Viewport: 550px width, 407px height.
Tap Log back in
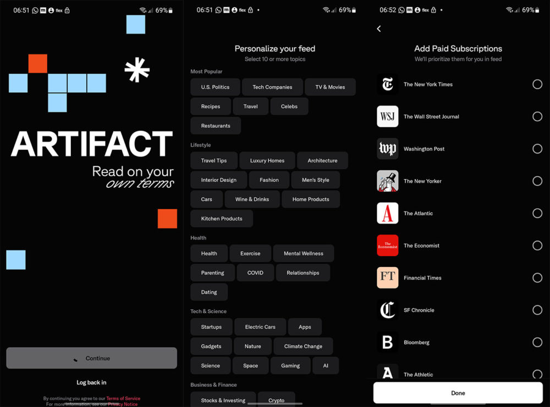pyautogui.click(x=91, y=382)
